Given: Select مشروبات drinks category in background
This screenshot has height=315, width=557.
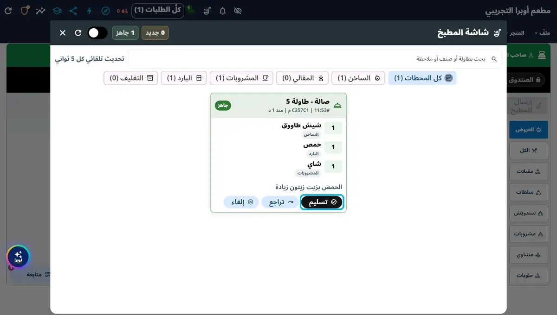Looking at the screenshot, I should pyautogui.click(x=529, y=234).
